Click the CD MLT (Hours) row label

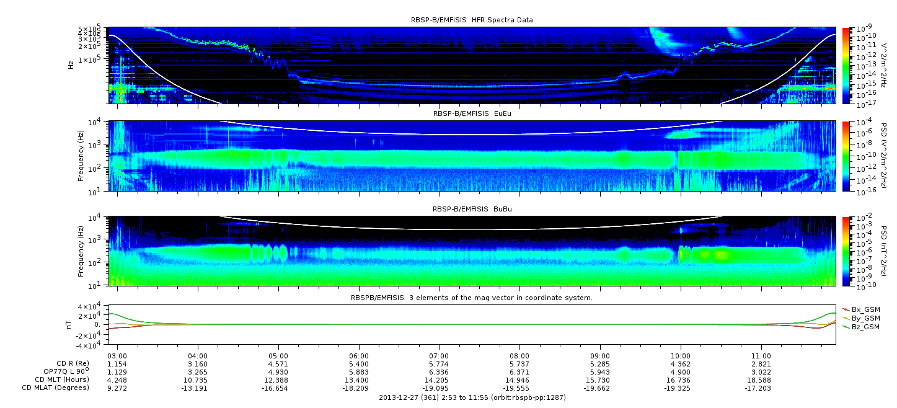pyautogui.click(x=61, y=379)
